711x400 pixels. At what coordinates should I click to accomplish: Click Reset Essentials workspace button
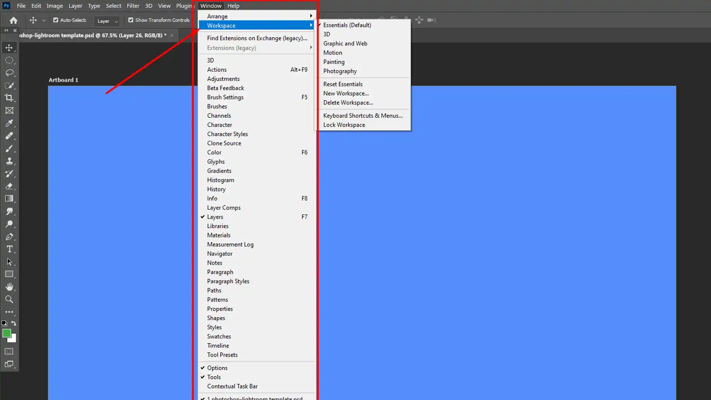point(343,83)
